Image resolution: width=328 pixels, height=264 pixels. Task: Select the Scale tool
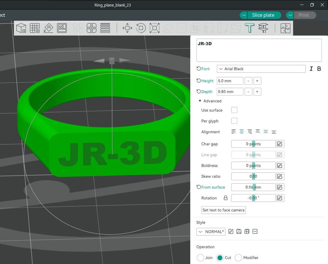click(x=154, y=28)
